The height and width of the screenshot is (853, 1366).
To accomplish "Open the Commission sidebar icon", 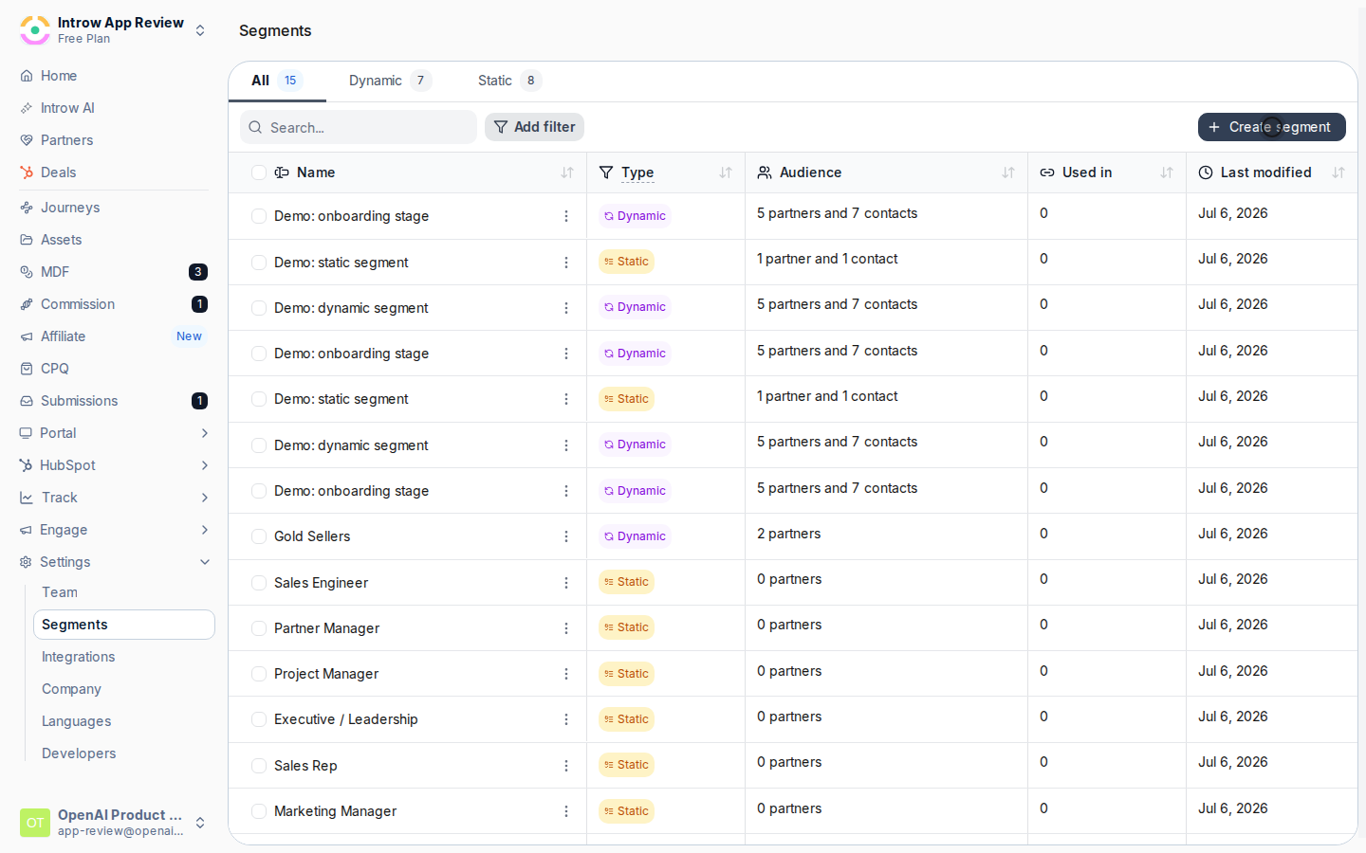I will [x=27, y=304].
